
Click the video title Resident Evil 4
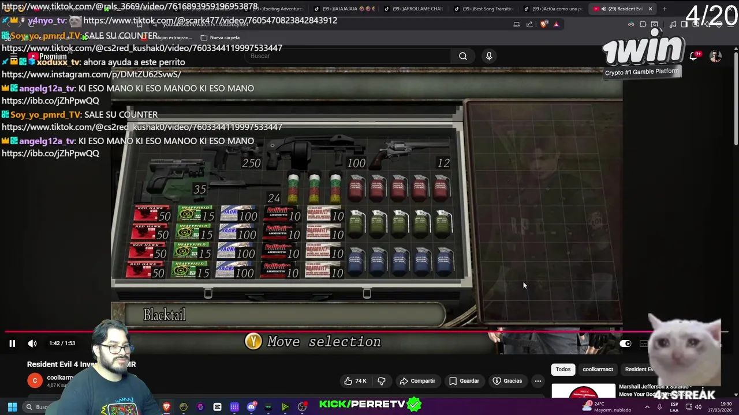click(81, 364)
